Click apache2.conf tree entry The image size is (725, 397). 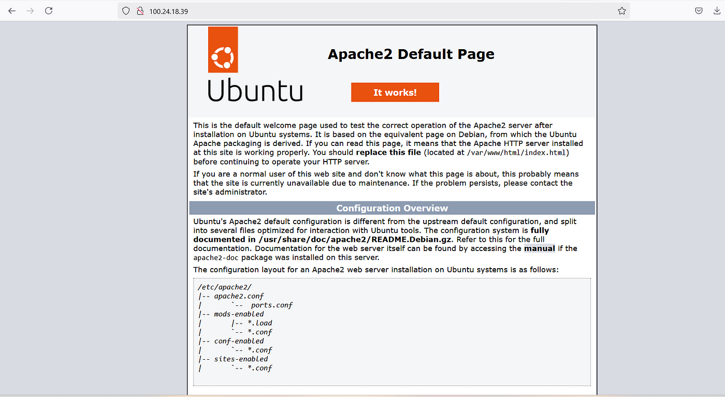tap(239, 296)
